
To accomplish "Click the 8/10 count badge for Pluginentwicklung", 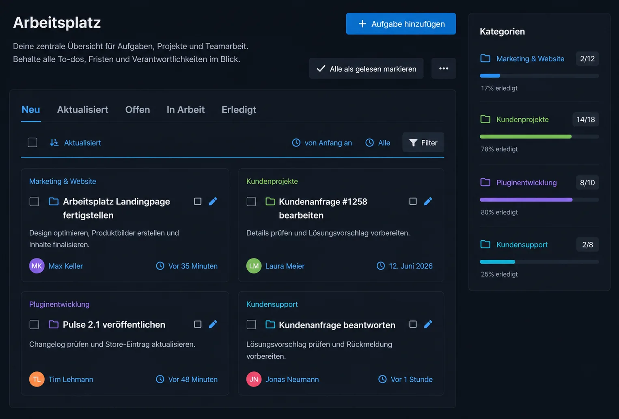I will (x=587, y=182).
